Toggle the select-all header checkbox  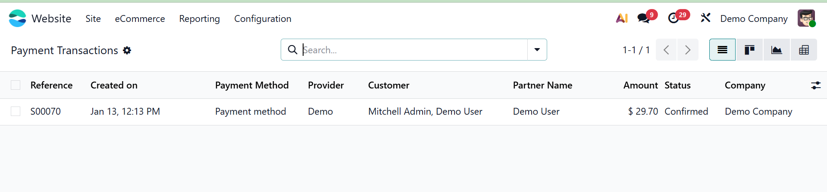click(x=16, y=85)
